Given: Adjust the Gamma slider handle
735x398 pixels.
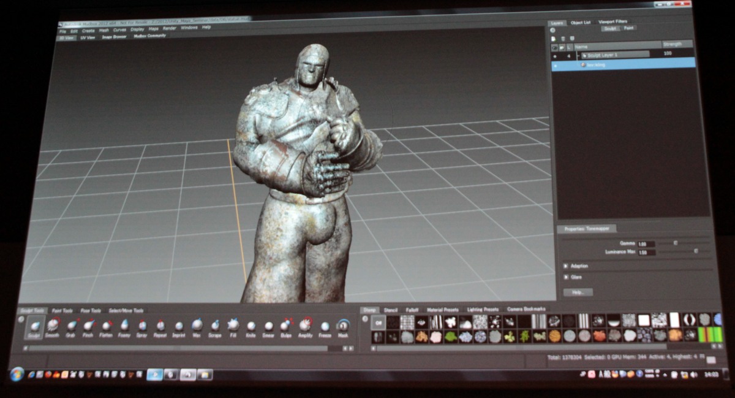Looking at the screenshot, I should click(675, 242).
